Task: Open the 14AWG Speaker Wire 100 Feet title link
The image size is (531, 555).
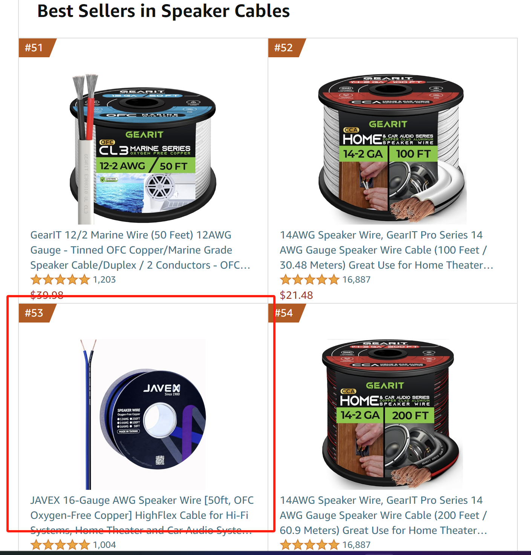Action: (x=386, y=250)
